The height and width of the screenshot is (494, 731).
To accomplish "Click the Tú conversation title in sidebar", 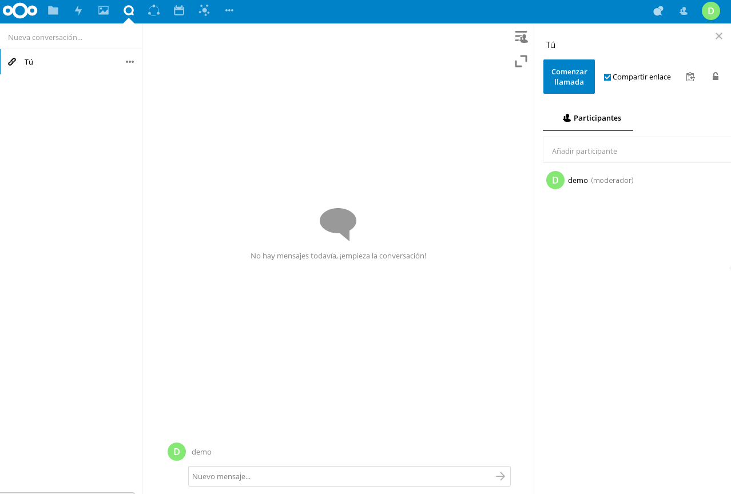I will pos(551,45).
